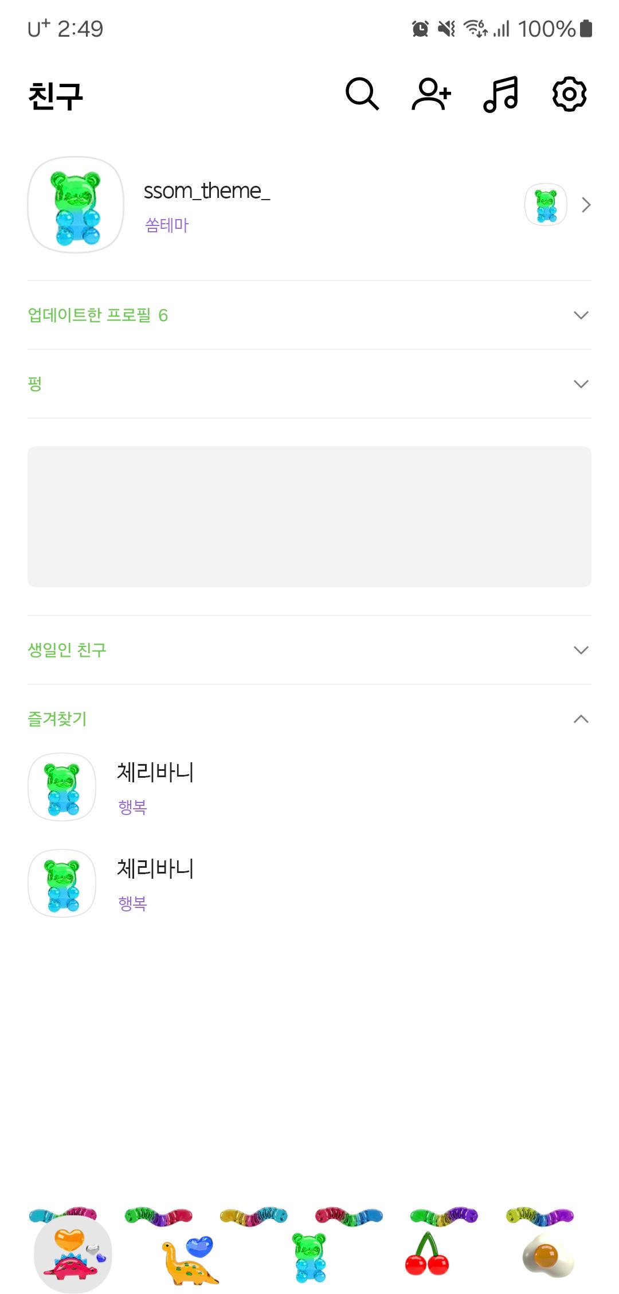The image size is (619, 1294).
Task: Tap the small gummy bear multi-profile thumbnail
Action: (x=546, y=205)
